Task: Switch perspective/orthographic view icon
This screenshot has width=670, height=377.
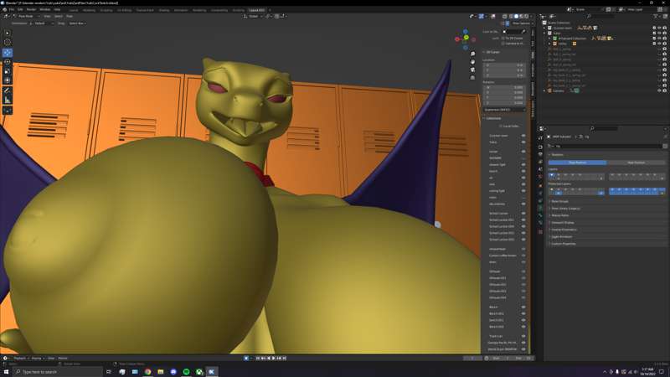Action: 472,77
